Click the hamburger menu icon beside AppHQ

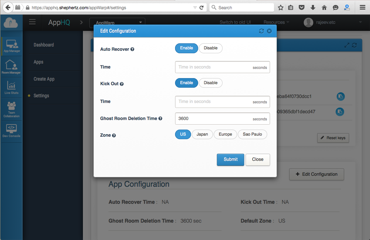click(x=32, y=22)
